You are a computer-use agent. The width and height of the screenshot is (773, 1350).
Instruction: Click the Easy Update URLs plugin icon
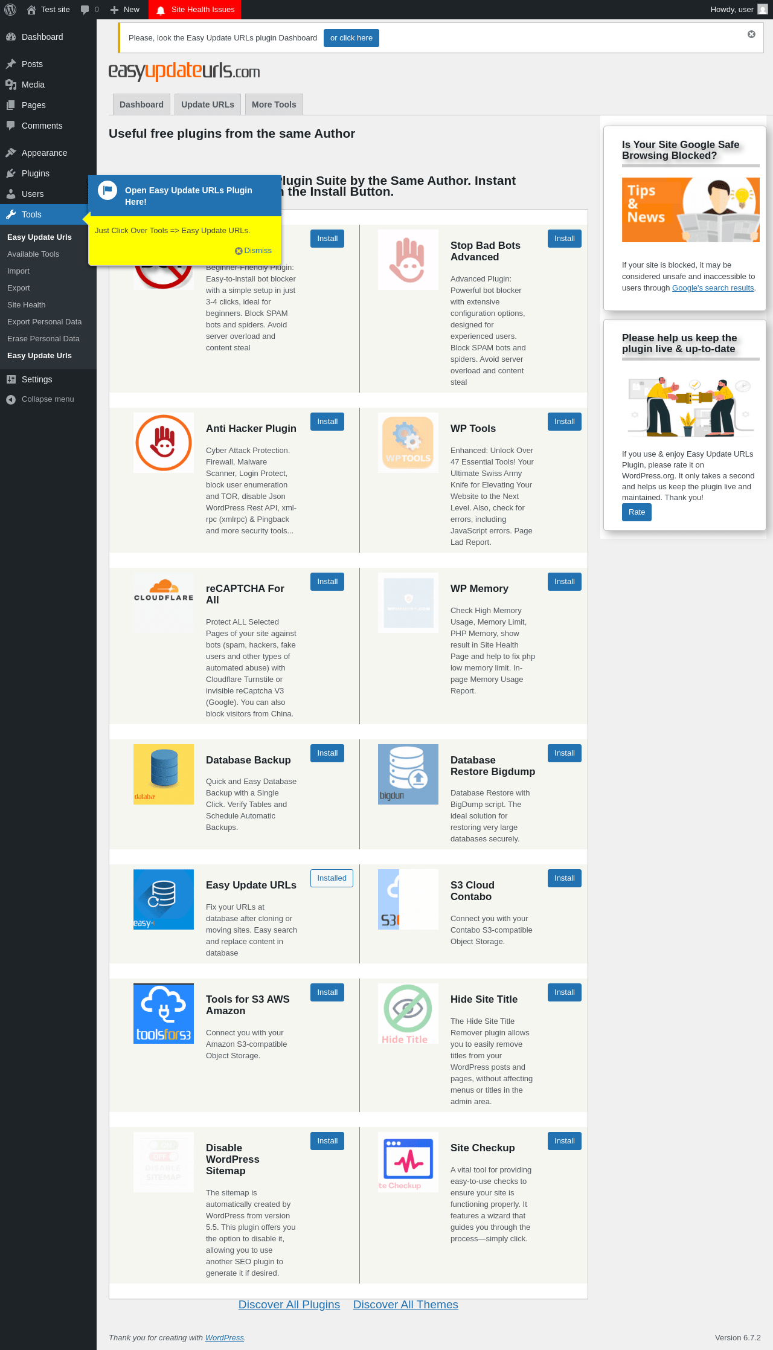click(164, 899)
